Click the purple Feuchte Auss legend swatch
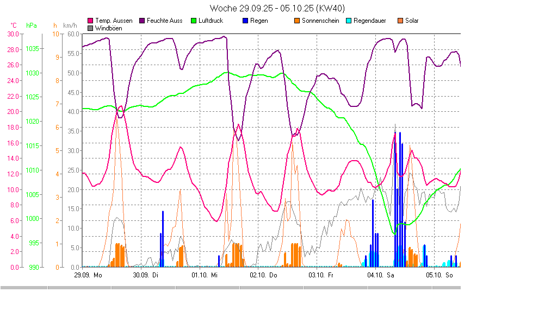The width and height of the screenshot is (557, 330). click(143, 21)
